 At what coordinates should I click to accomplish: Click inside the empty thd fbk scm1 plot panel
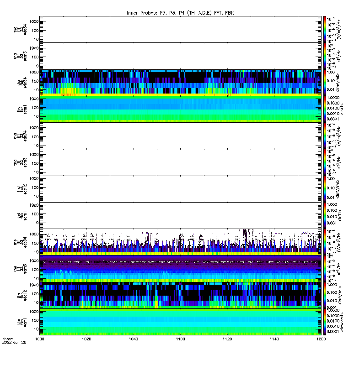point(180,215)
